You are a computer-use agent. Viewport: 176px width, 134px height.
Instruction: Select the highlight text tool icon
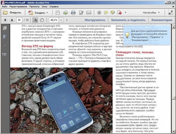click(x=113, y=12)
